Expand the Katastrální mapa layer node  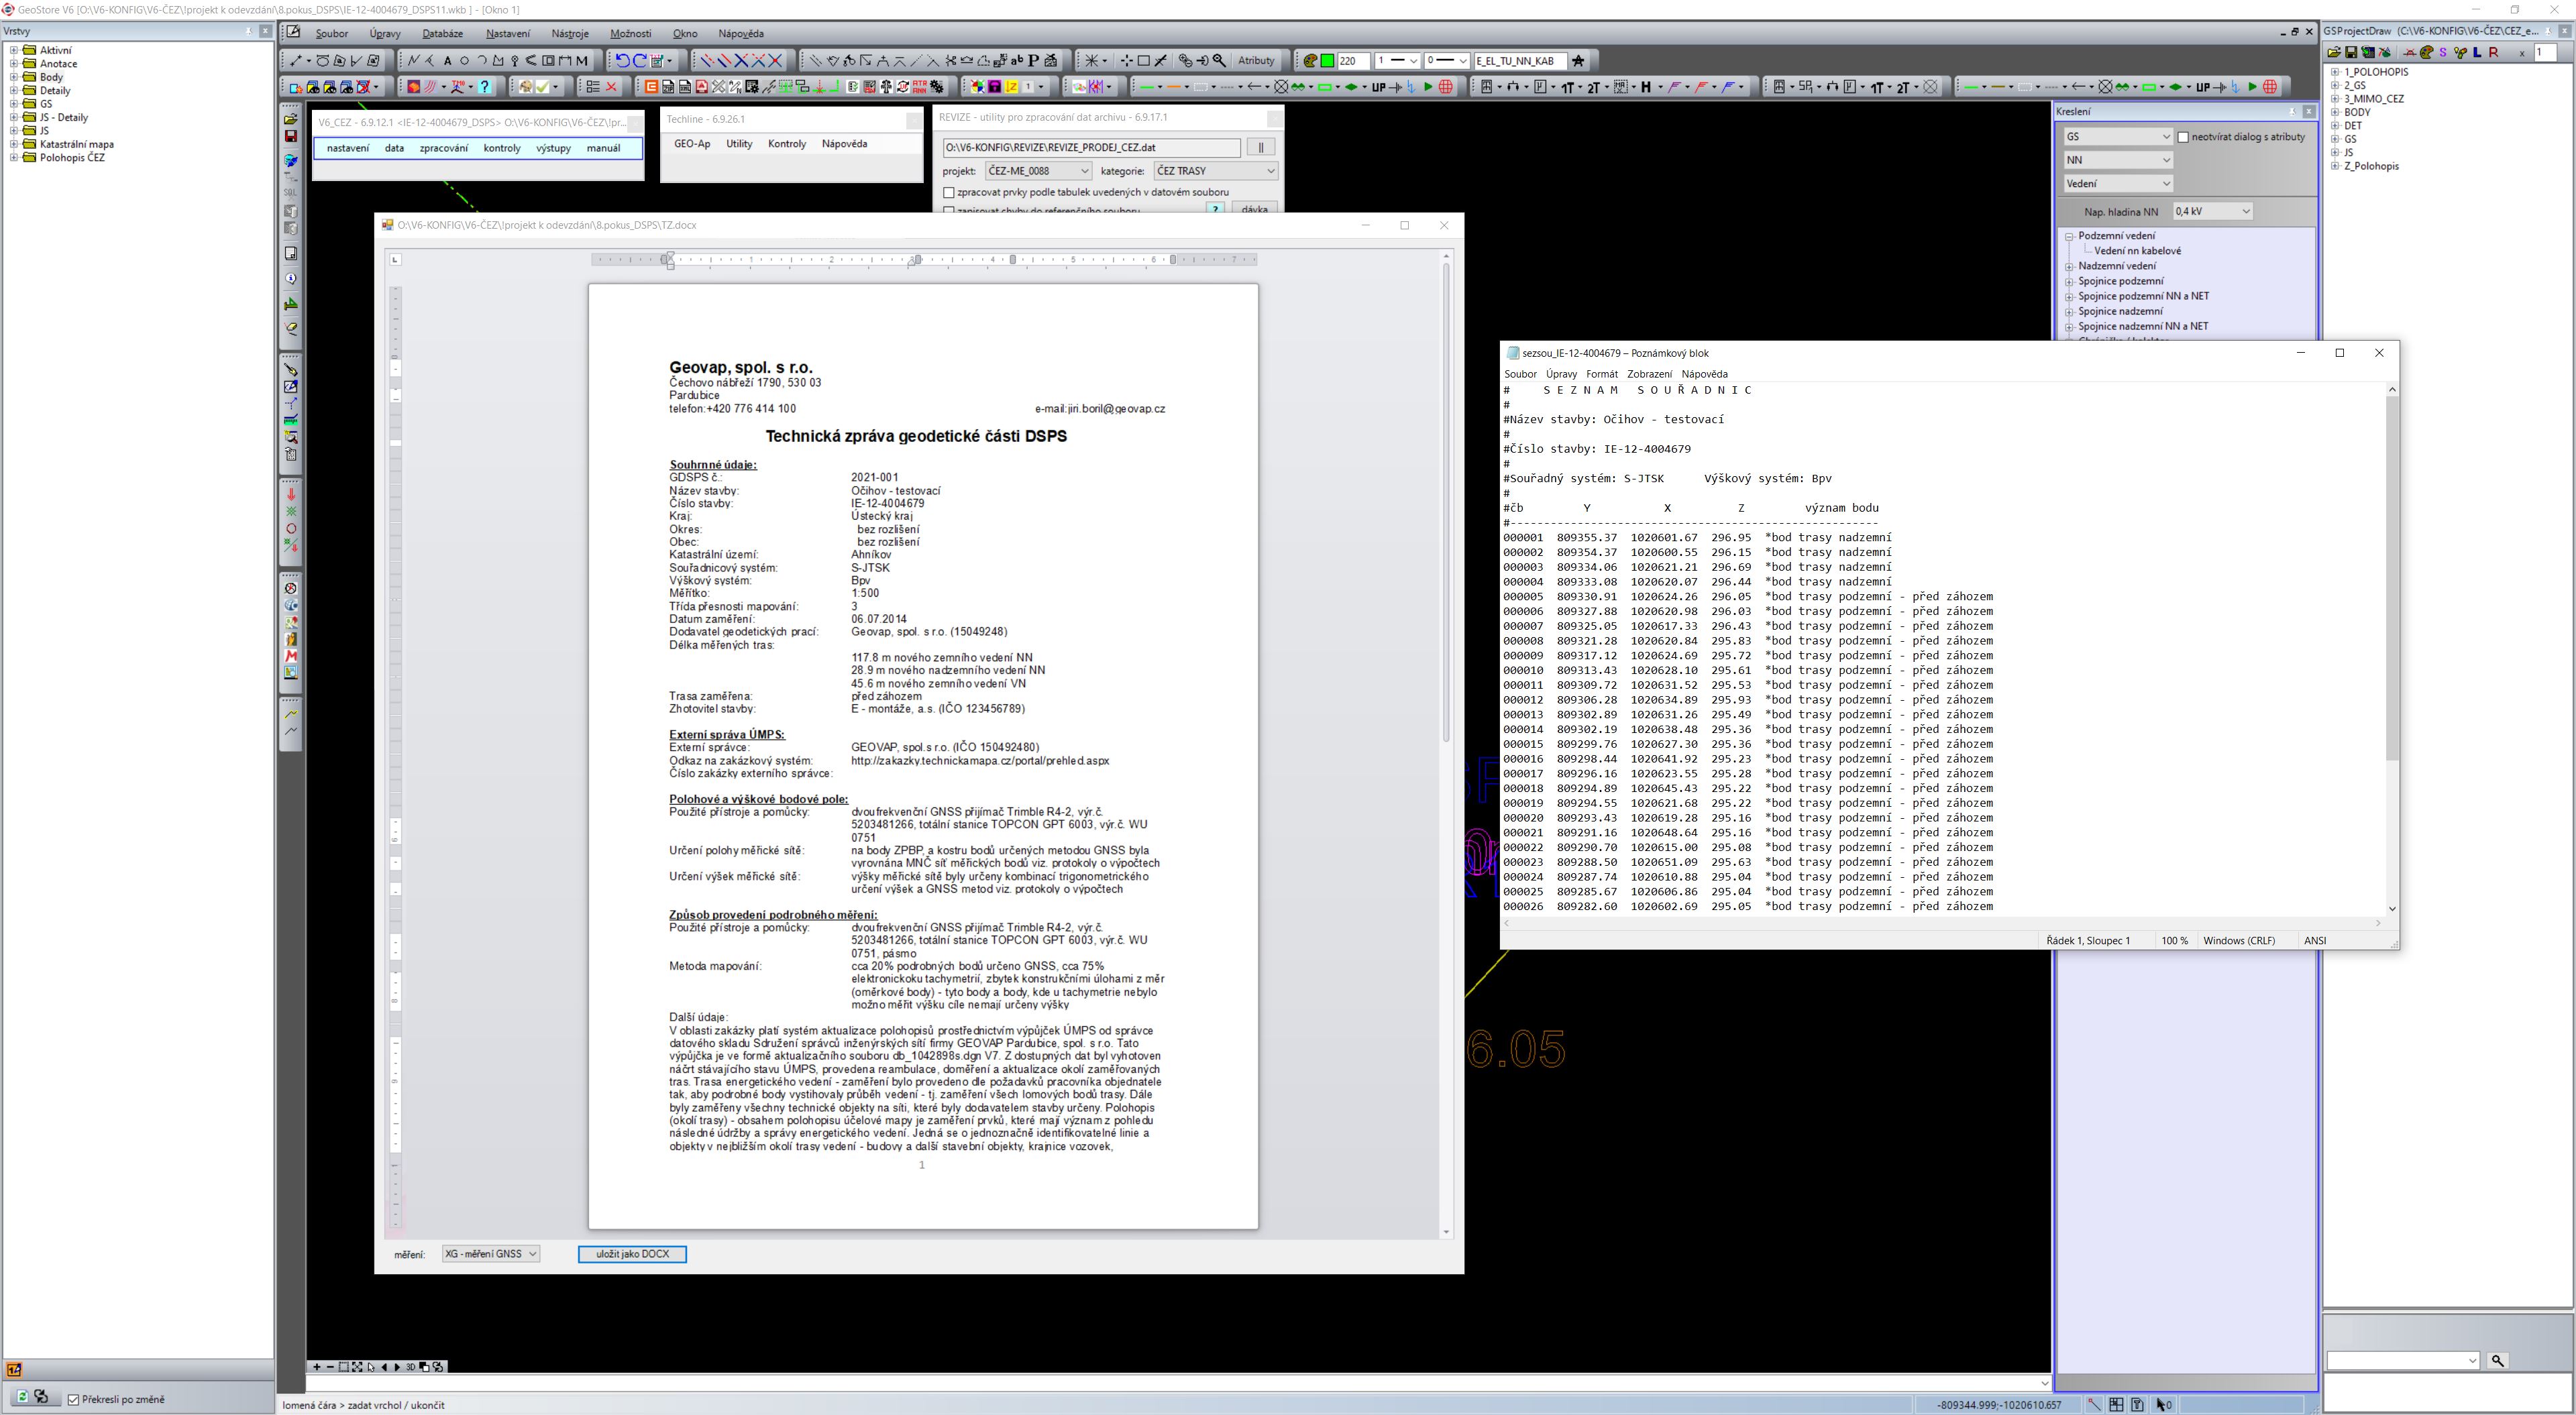click(x=14, y=144)
